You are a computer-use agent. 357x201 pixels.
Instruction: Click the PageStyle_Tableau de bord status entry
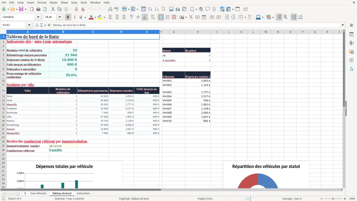[134, 199]
